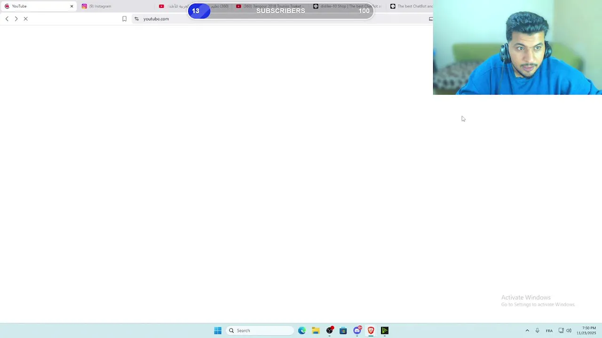The height and width of the screenshot is (338, 602).
Task: Show hidden system tray icons
Action: coord(527,330)
